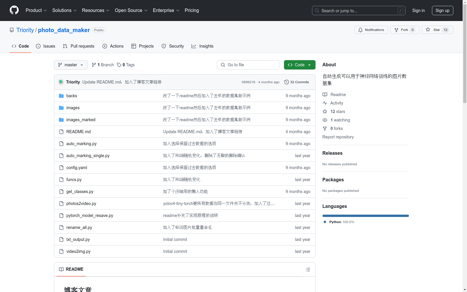The image size is (467, 292).
Task: Switch to the Security tab
Action: coord(173,46)
